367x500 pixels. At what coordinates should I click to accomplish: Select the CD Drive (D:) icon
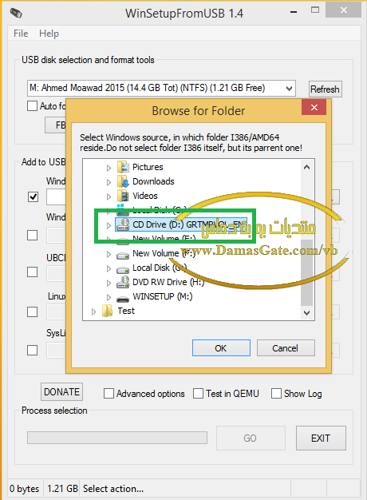coord(123,224)
